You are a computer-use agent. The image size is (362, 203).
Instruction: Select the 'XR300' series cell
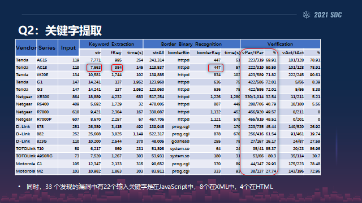click(43, 96)
